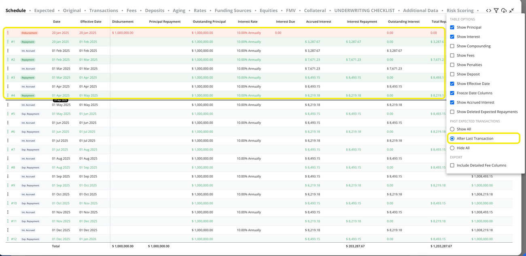This screenshot has width=526, height=256.
Task: Open the three-dot menu on the 01 Apr 2025 Int. Accrued row
Action: (8, 86)
